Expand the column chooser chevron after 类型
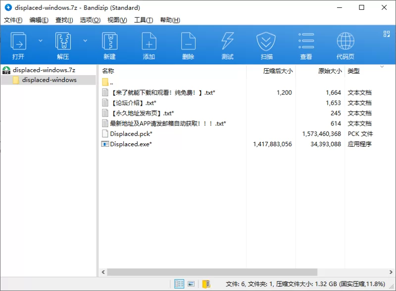The width and height of the screenshot is (396, 291). 382,67
